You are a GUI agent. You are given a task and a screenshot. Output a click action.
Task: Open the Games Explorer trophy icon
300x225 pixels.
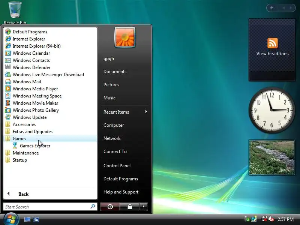(15, 145)
